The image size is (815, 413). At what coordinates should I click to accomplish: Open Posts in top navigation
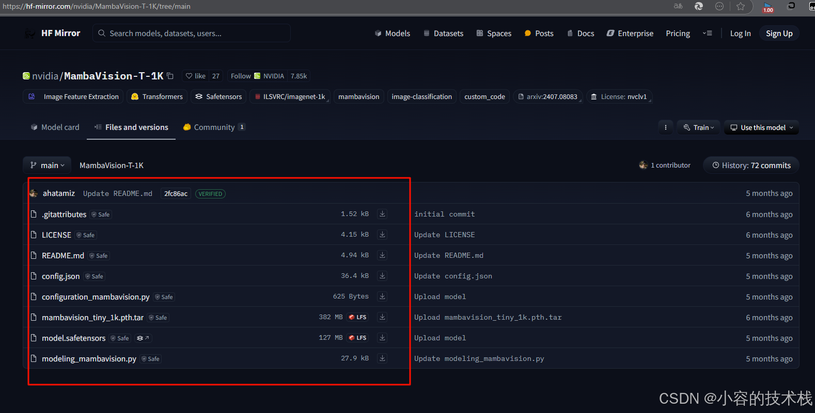[539, 33]
